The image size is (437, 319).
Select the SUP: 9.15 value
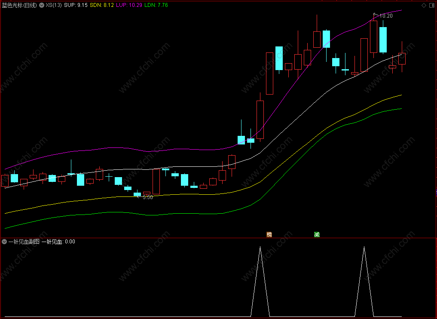[76, 5]
